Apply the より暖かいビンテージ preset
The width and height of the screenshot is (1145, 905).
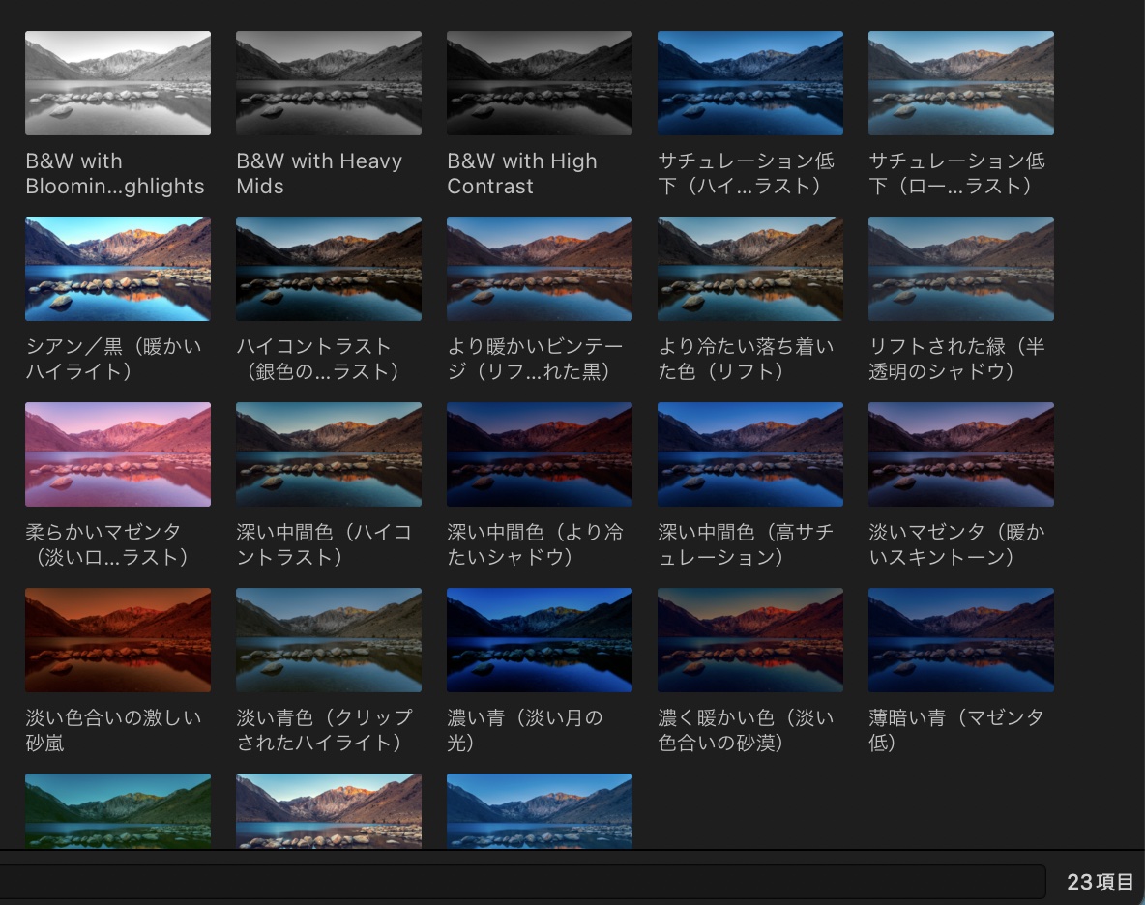[x=540, y=269]
